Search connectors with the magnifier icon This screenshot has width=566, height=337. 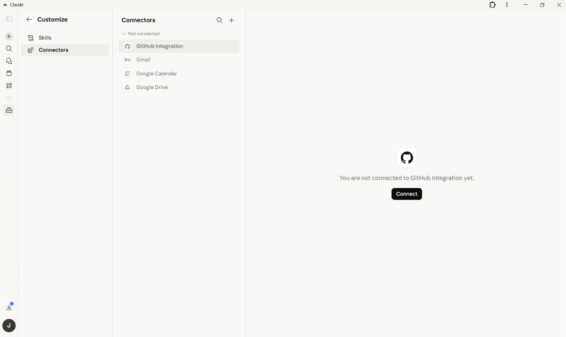[220, 20]
